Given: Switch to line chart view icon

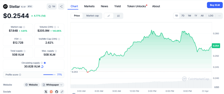Looking at the screenshot, I should [x=109, y=16].
